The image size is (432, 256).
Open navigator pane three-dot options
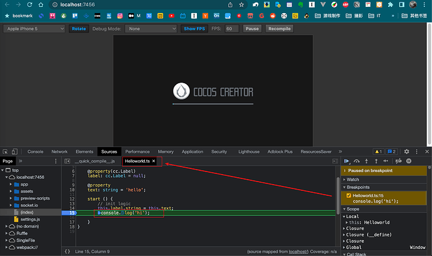tap(56, 161)
